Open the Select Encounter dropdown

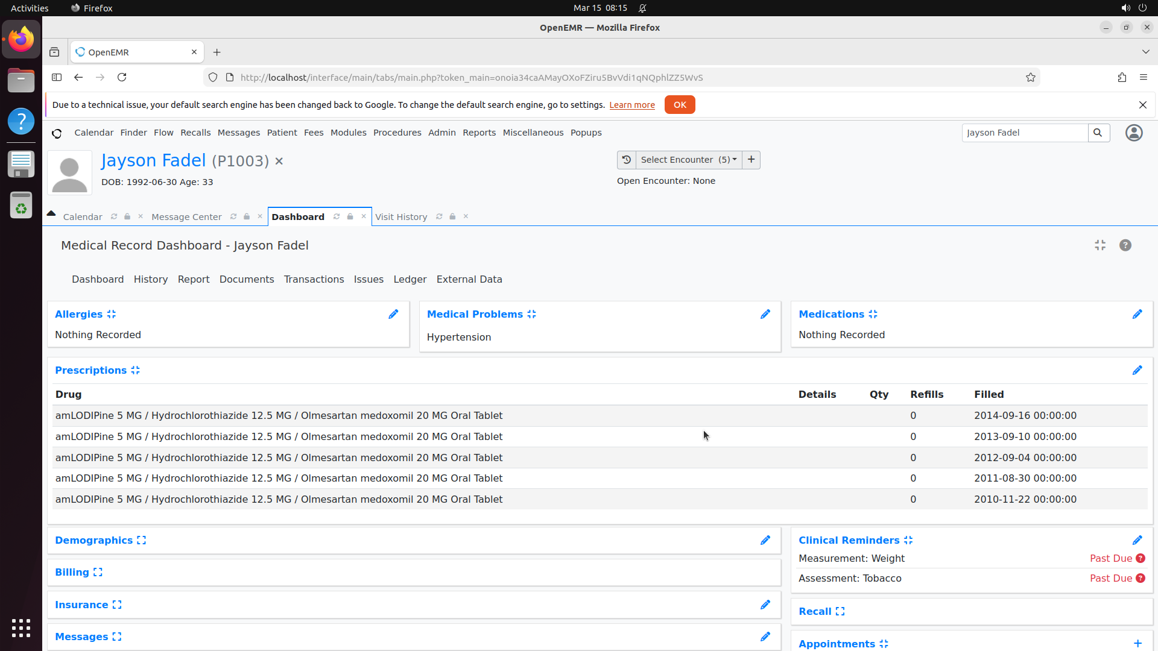(688, 160)
